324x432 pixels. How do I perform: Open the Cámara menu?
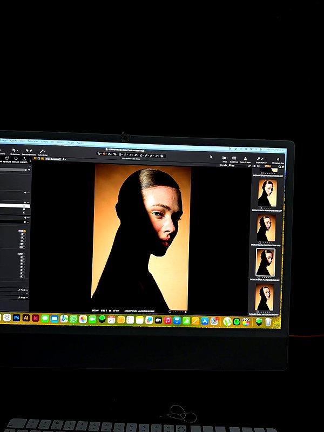pyautogui.click(x=44, y=141)
